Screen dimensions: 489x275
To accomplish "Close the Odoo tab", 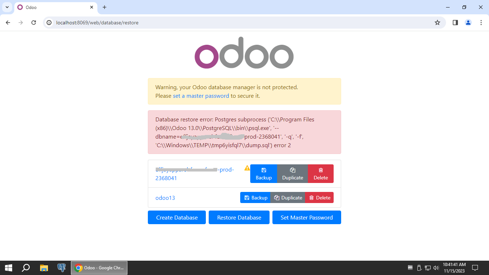I will click(x=92, y=7).
